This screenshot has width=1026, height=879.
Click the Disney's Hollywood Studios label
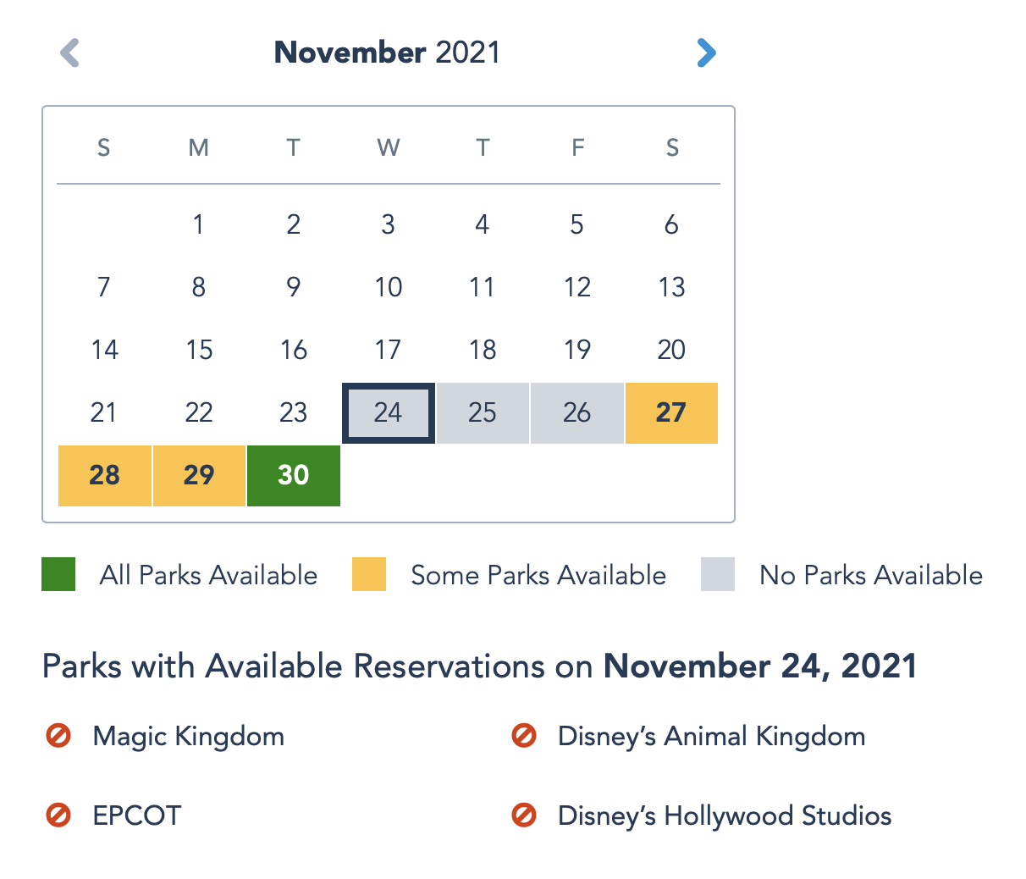(x=724, y=815)
